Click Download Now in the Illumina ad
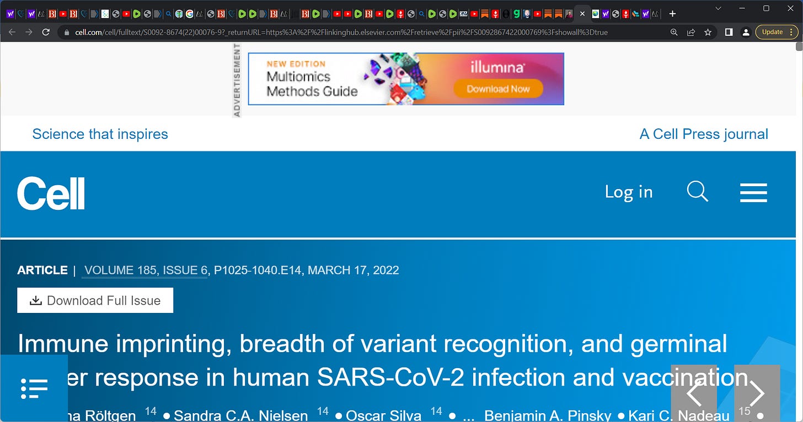Viewport: 803px width, 422px height. [498, 89]
